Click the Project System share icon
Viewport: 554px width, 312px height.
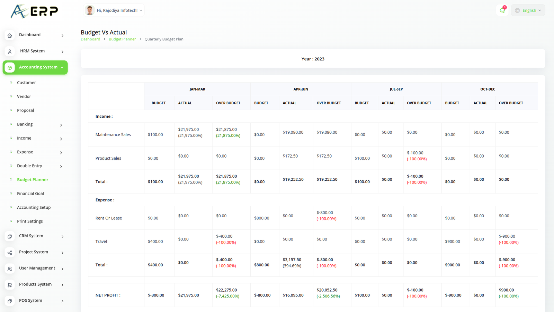10,253
